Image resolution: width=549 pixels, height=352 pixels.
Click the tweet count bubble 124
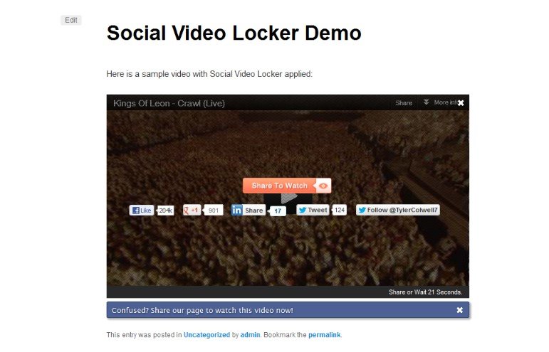(x=339, y=210)
